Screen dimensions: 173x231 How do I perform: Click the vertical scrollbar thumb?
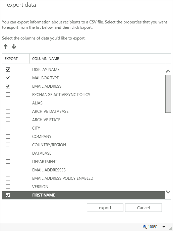point(168,94)
